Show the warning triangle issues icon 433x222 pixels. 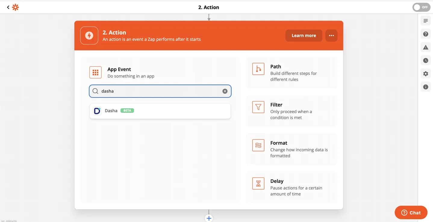pyautogui.click(x=425, y=47)
